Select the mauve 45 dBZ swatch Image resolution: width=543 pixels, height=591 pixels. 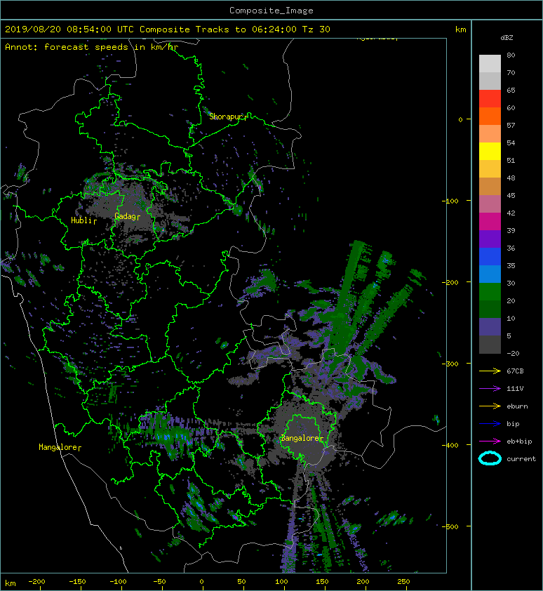coord(490,204)
